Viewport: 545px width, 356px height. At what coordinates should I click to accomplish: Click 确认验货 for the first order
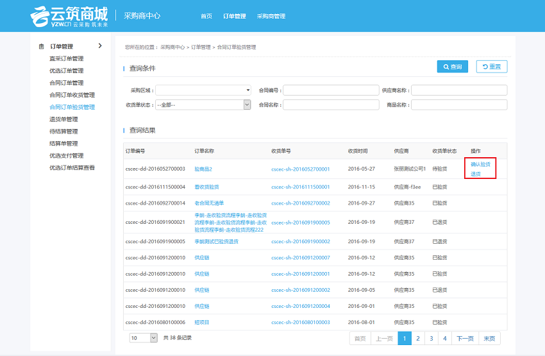480,164
